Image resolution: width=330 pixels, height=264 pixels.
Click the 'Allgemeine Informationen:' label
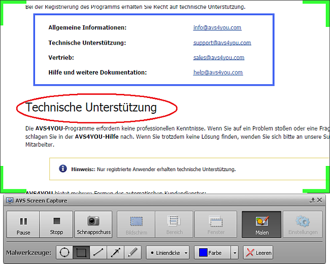pyautogui.click(x=87, y=27)
